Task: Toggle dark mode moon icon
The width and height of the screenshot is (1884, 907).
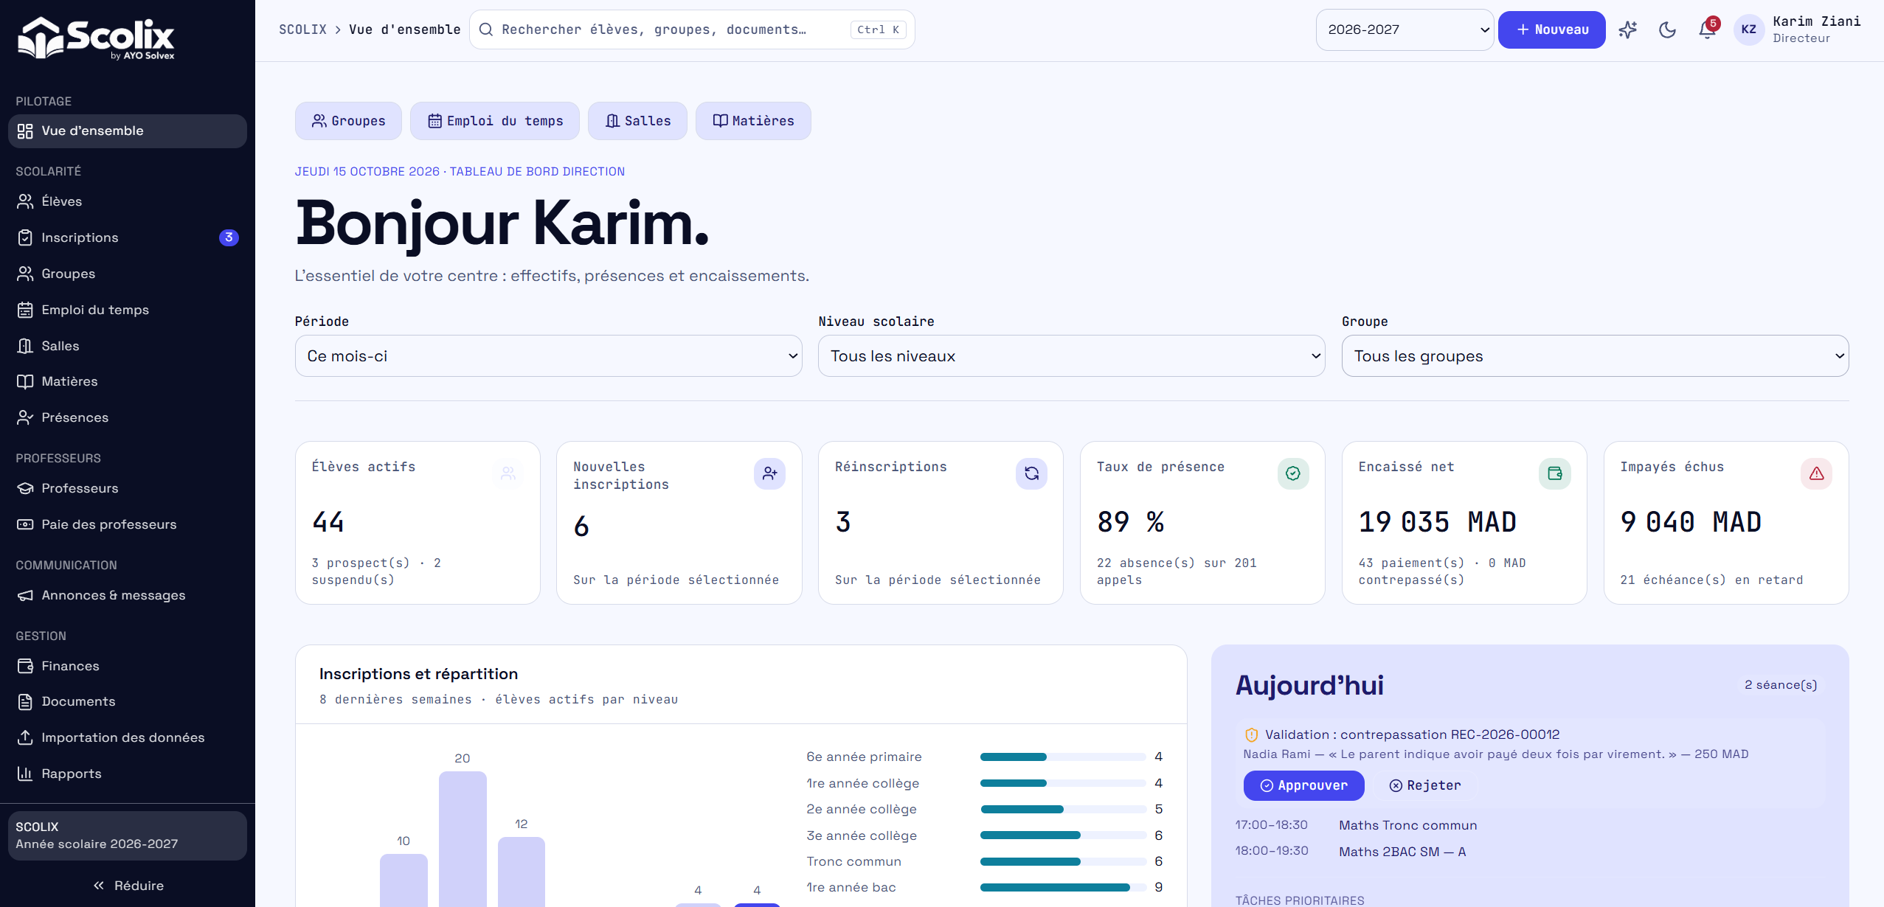Action: pyautogui.click(x=1667, y=29)
